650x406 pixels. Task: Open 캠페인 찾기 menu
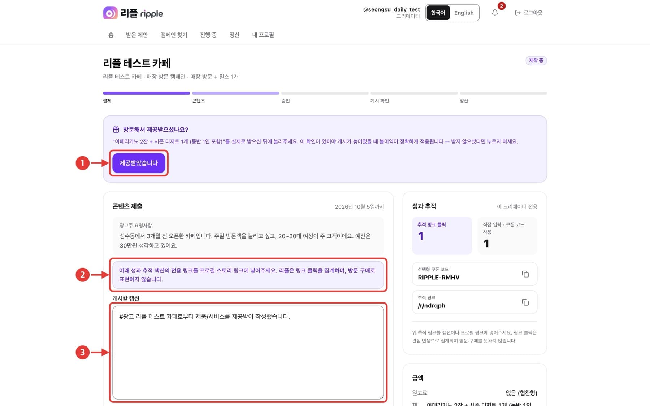(x=174, y=35)
